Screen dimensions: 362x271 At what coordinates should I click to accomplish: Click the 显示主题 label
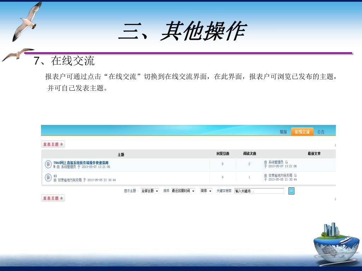click(x=130, y=191)
